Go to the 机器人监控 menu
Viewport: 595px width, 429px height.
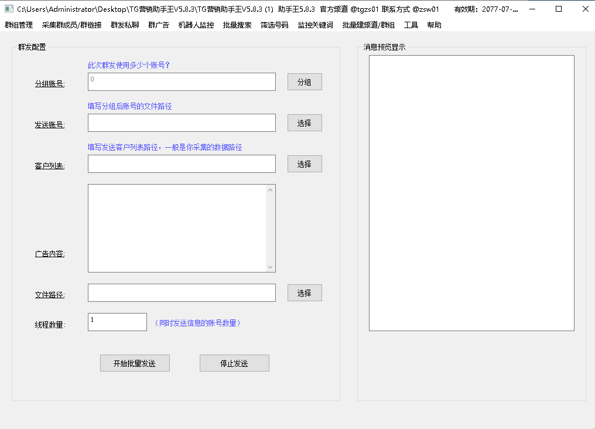(196, 25)
